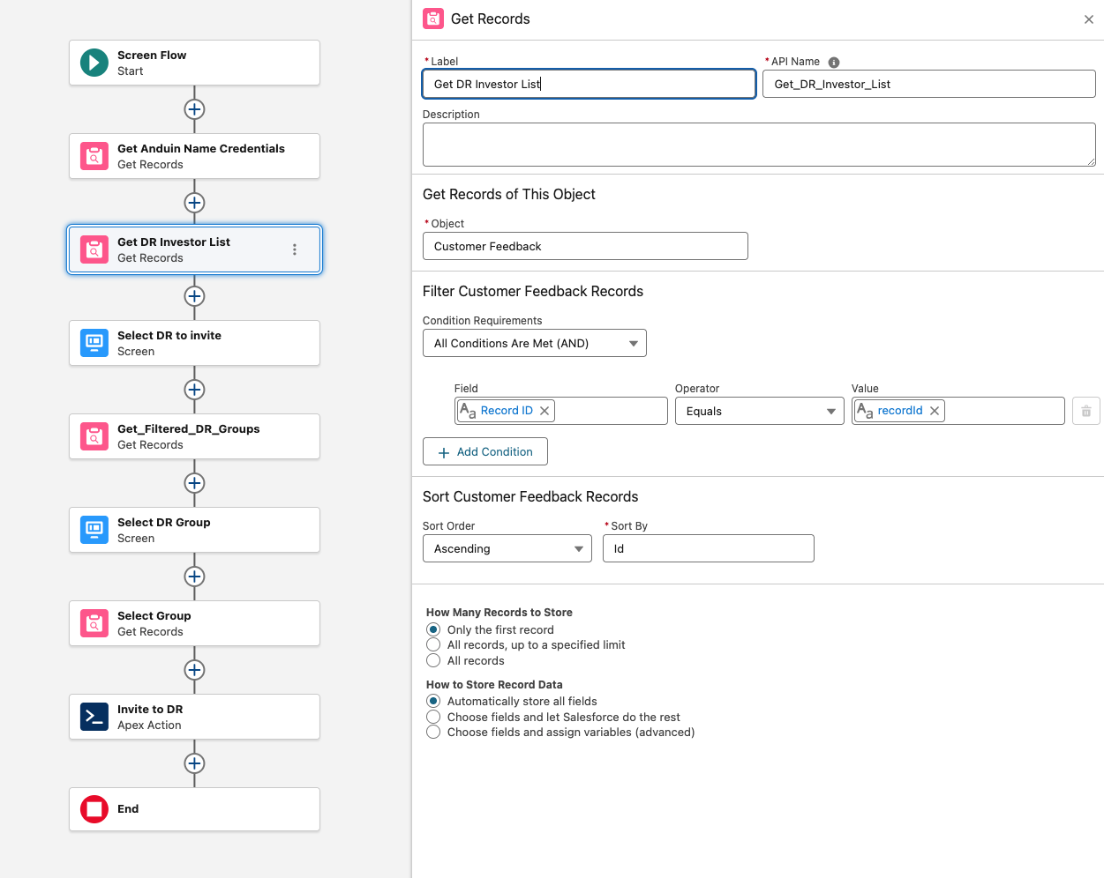Select the All records radio option
The width and height of the screenshot is (1104, 878).
pyautogui.click(x=433, y=661)
